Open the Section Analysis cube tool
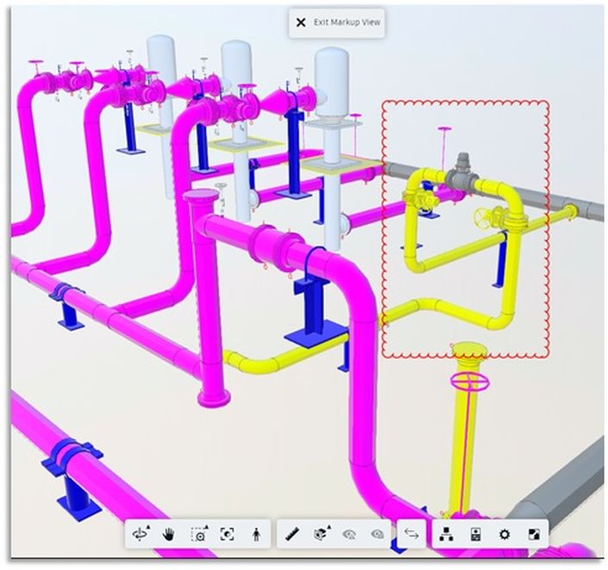This screenshot has height=570, width=608. click(x=321, y=535)
